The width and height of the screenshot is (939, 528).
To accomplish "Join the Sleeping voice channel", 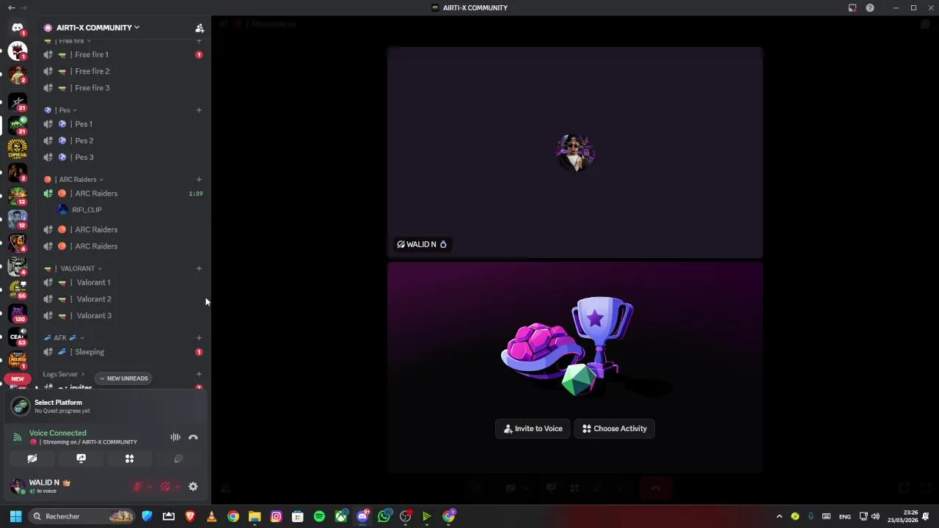I will click(x=123, y=352).
